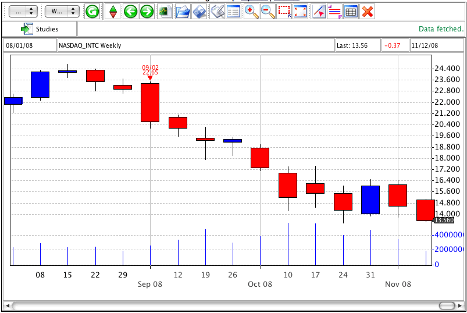467x313 pixels.
Task: Click the red X delete icon
Action: coord(367,11)
